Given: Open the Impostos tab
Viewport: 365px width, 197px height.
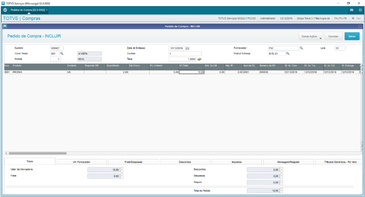Looking at the screenshot, I should pyautogui.click(x=236, y=162).
